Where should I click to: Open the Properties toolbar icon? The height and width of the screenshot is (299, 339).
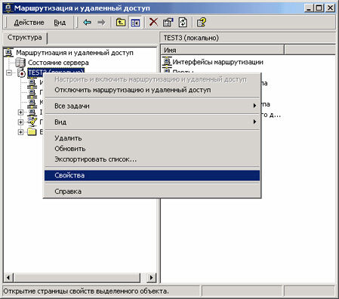click(168, 23)
